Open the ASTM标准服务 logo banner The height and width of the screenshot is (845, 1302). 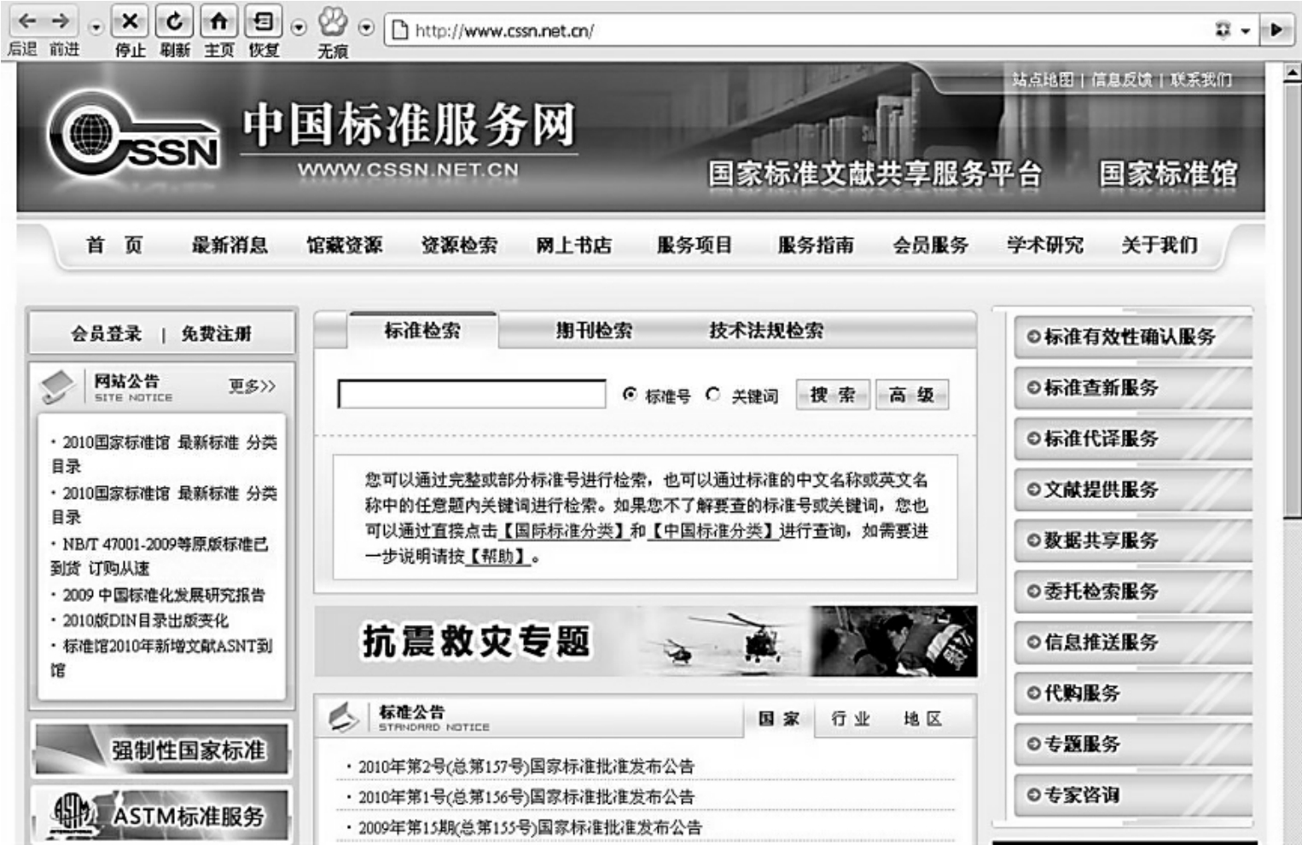[x=161, y=814]
